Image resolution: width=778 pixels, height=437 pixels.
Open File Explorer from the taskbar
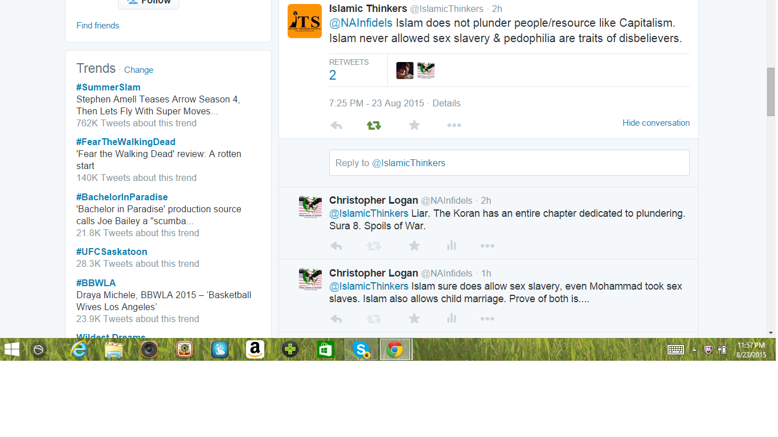pos(114,349)
